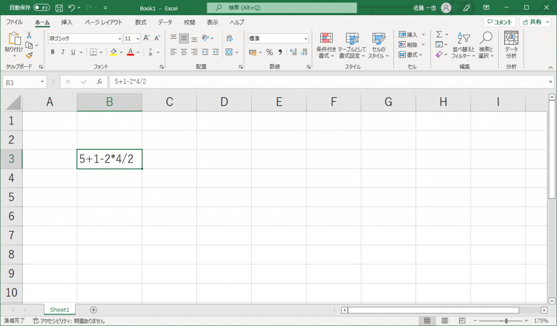Decrease the font size
This screenshot has width=557, height=326.
(157, 39)
